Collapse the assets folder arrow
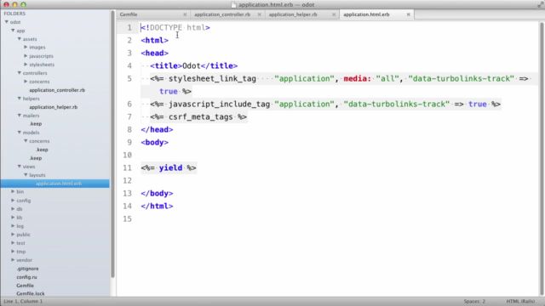 pyautogui.click(x=20, y=39)
